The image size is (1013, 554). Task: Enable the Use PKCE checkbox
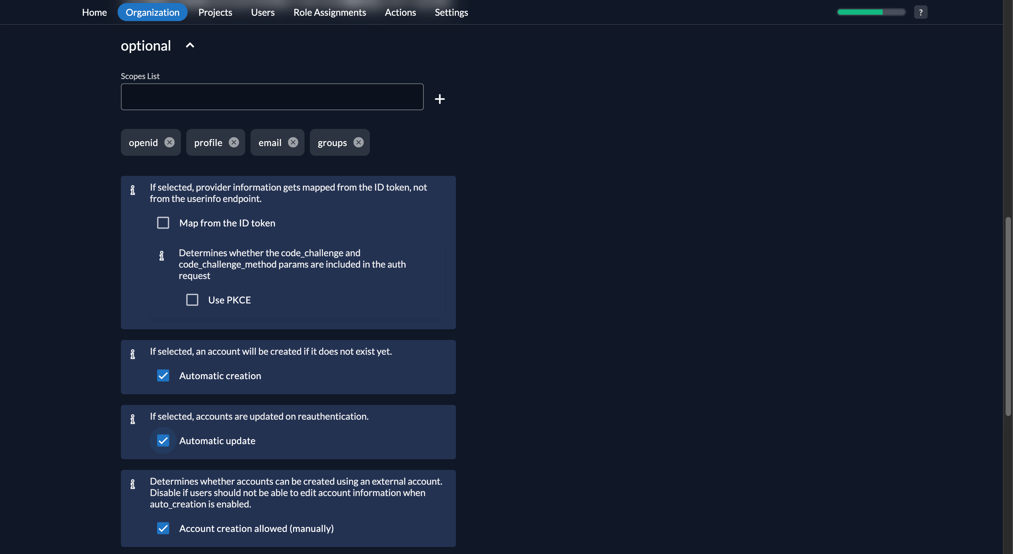192,300
